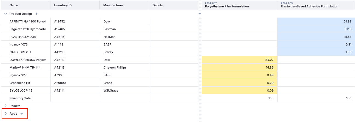Image resolution: width=356 pixels, height=122 pixels.
Task: Click plus icon next to Product Design
Action: tap(37, 14)
